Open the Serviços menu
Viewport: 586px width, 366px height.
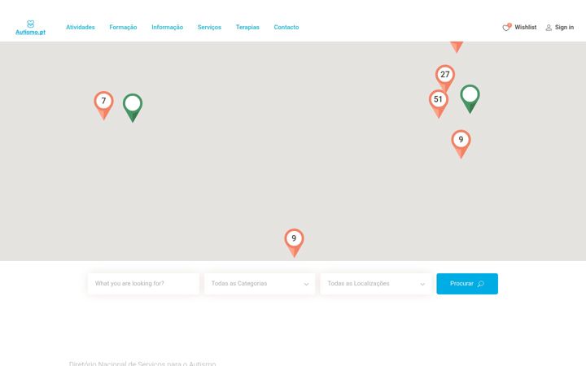coord(209,28)
